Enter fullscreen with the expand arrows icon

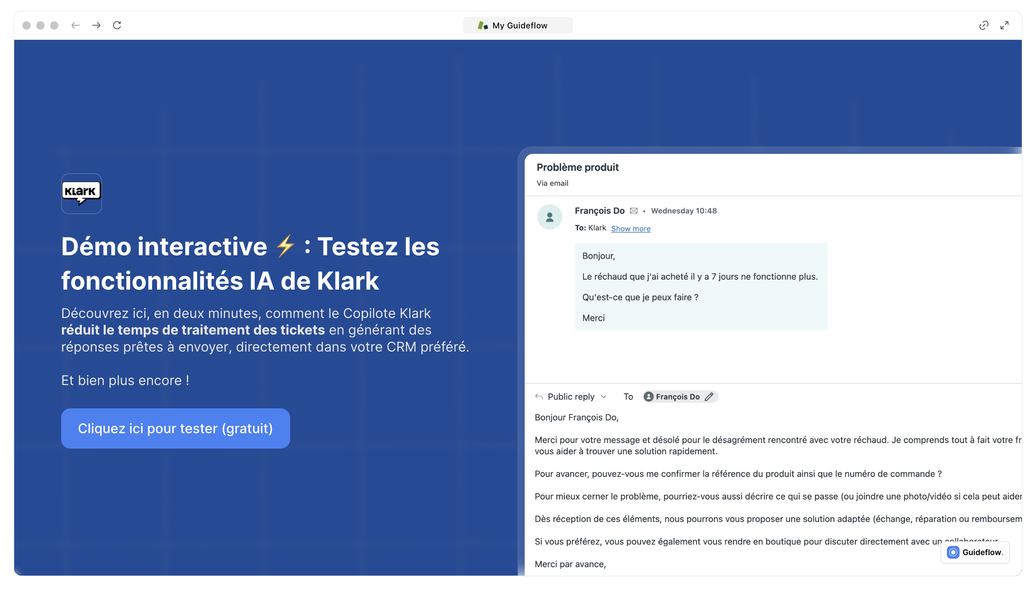[1004, 25]
